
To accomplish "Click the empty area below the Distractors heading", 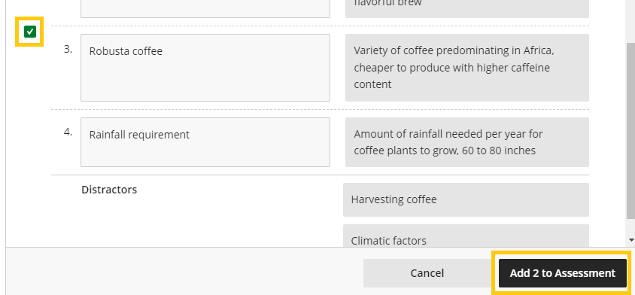I will click(194, 222).
